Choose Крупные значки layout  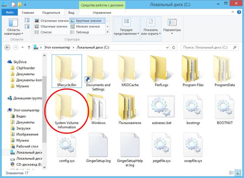point(87,21)
